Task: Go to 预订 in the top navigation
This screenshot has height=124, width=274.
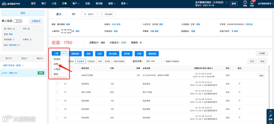Action: [44, 4]
